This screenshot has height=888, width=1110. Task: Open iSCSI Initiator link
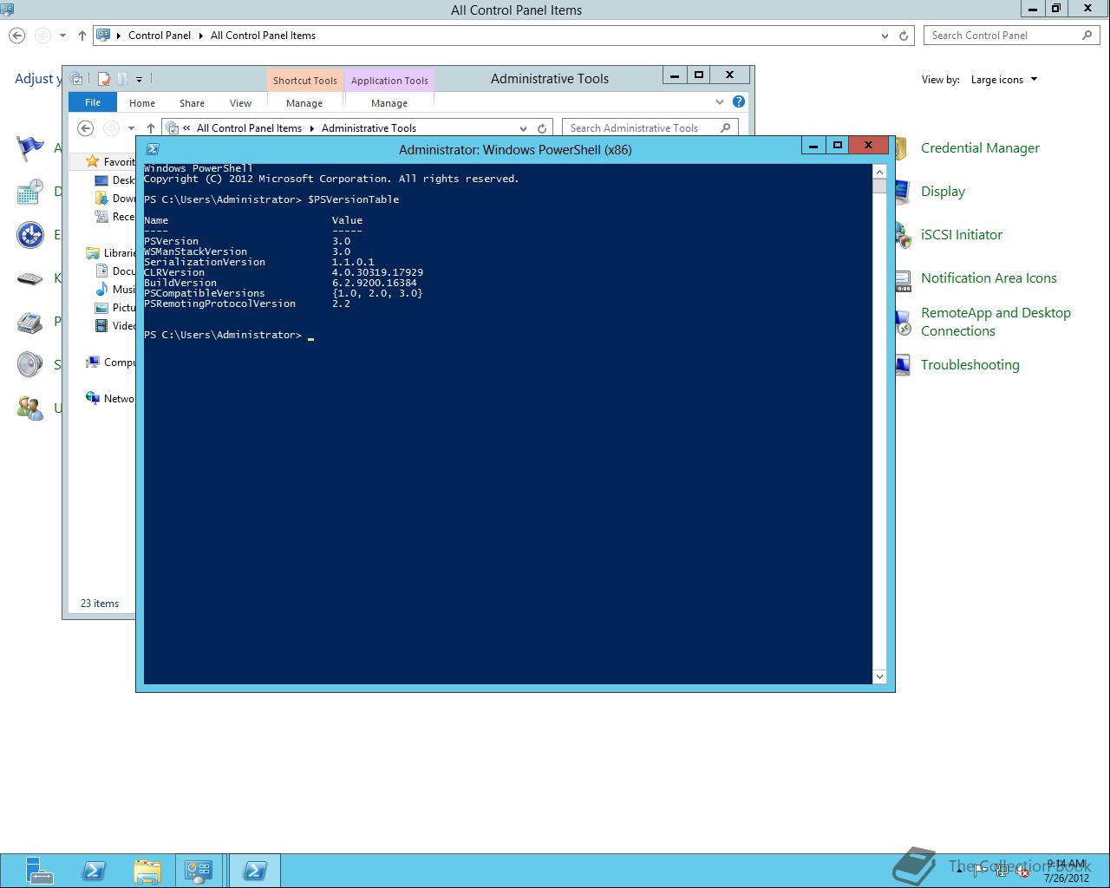coord(962,235)
